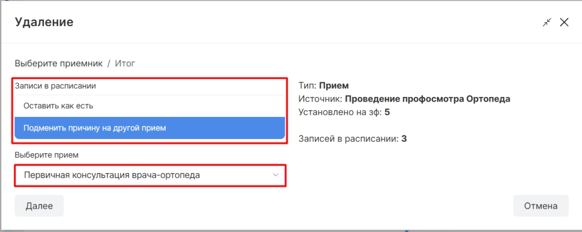582x232 pixels.
Task: Close the Удаление dialog with the X icon
Action: pyautogui.click(x=564, y=22)
